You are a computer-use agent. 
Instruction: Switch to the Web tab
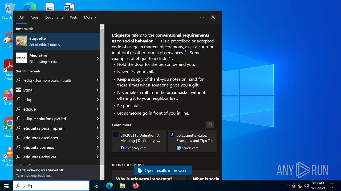74,17
